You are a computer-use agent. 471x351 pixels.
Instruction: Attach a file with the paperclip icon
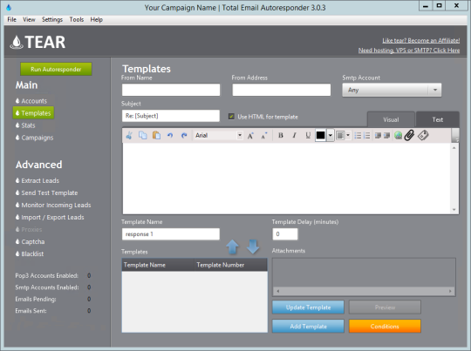coord(409,135)
